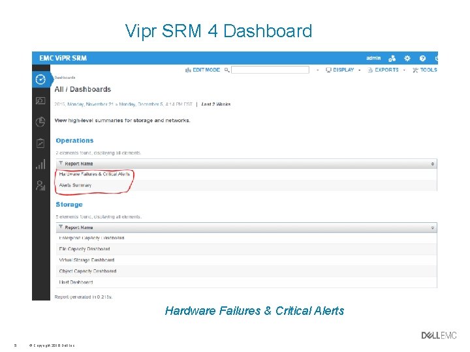This screenshot has height=352, width=470.
Task: Click the search magnifier icon
Action: tap(227, 70)
